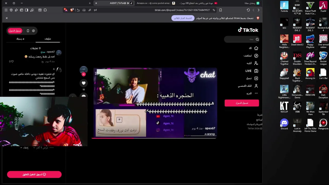Bookmark this TikTok page

221,10
